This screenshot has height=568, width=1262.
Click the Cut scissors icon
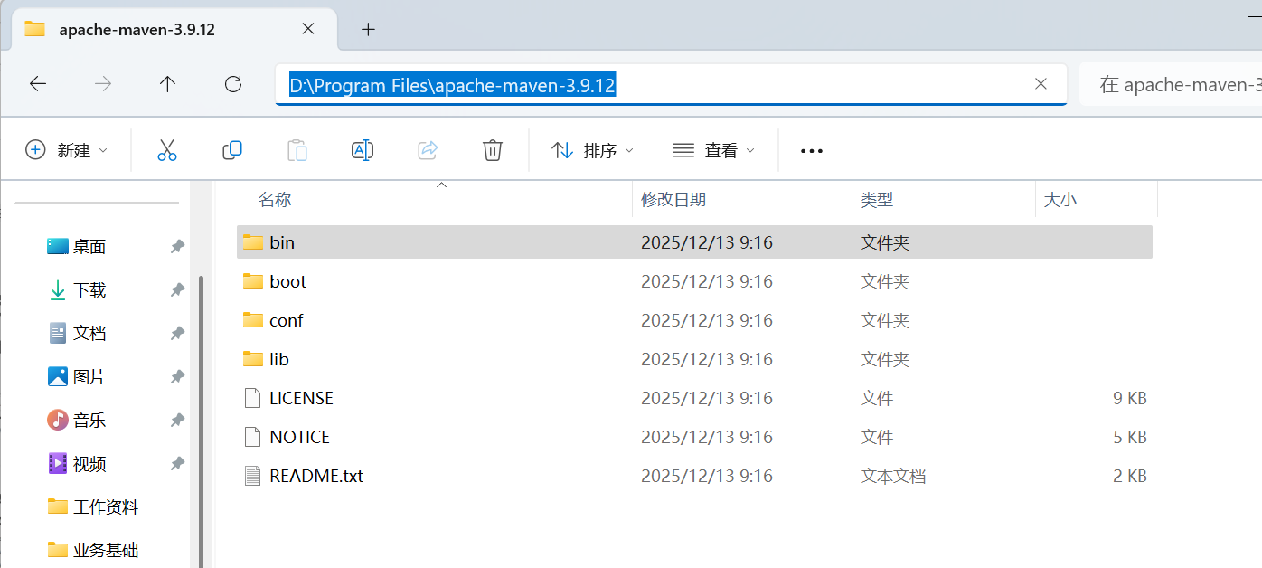(x=167, y=150)
